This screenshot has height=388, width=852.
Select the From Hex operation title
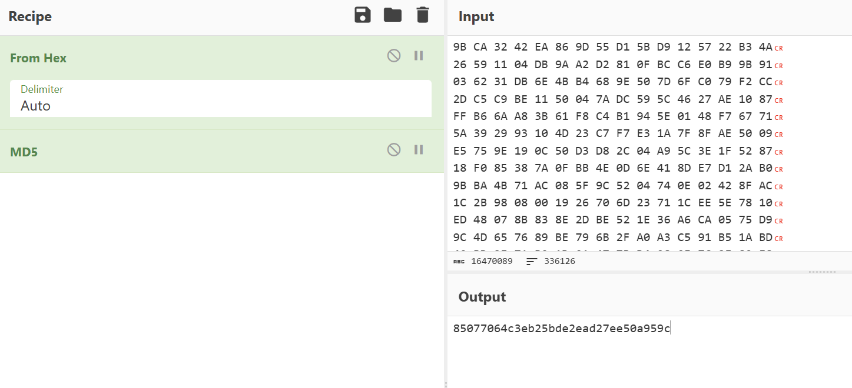[x=38, y=58]
